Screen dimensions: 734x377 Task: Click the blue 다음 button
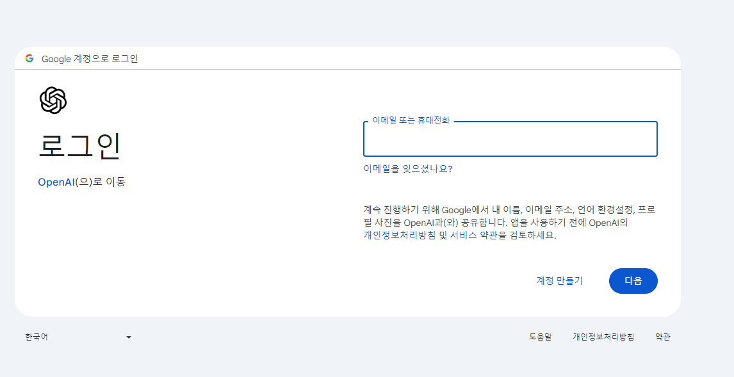coord(633,280)
